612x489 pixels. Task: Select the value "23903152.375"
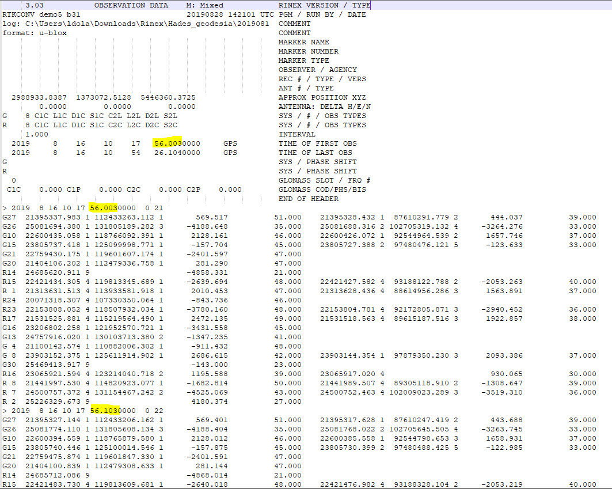pos(53,355)
